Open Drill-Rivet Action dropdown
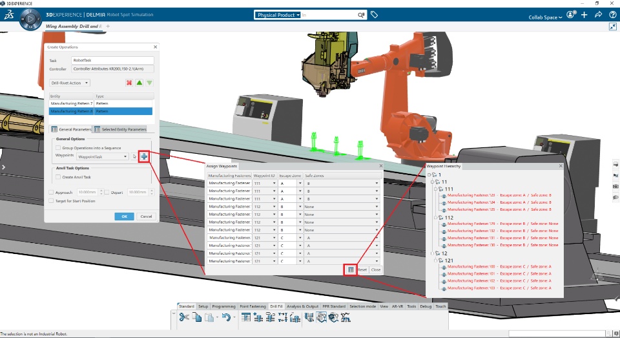This screenshot has height=338, width=620. tap(70, 83)
